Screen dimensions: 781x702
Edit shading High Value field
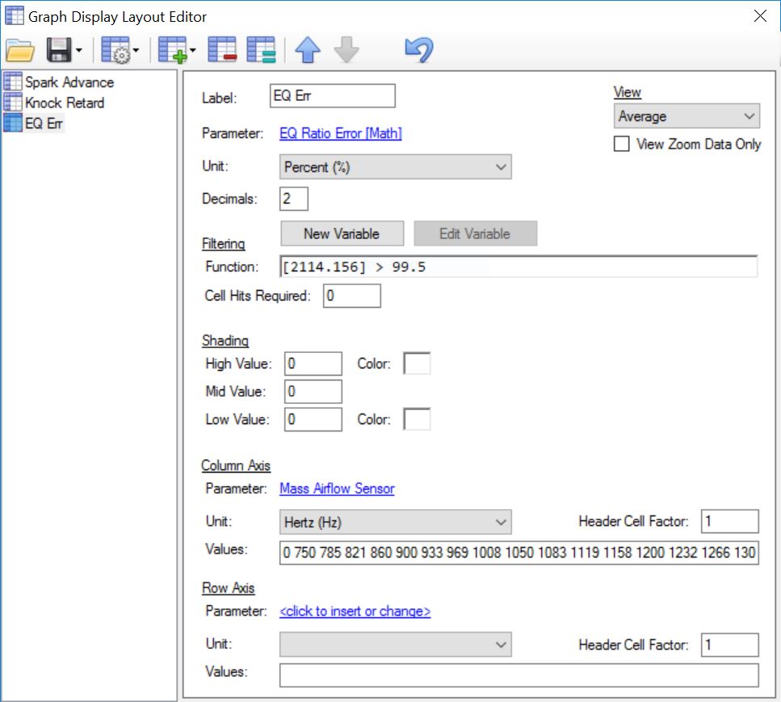pos(313,364)
